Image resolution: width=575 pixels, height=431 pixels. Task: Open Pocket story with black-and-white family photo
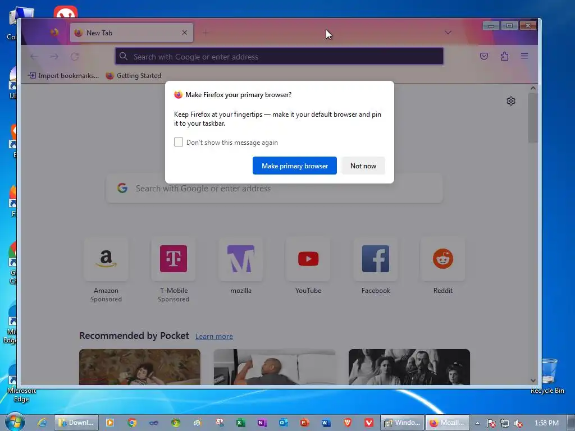coord(409,367)
